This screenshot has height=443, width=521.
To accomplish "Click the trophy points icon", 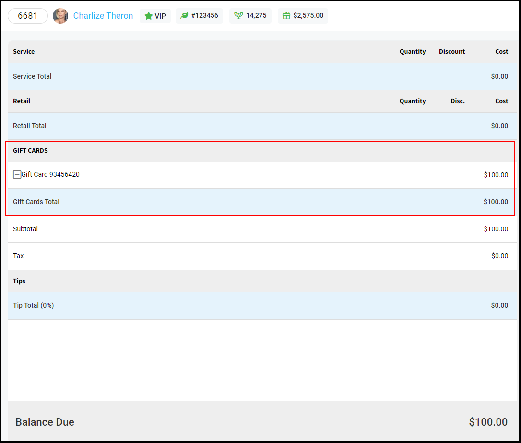I will [238, 15].
